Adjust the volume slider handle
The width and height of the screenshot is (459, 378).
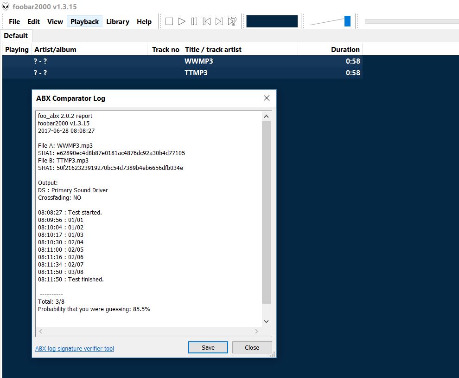pyautogui.click(x=347, y=21)
